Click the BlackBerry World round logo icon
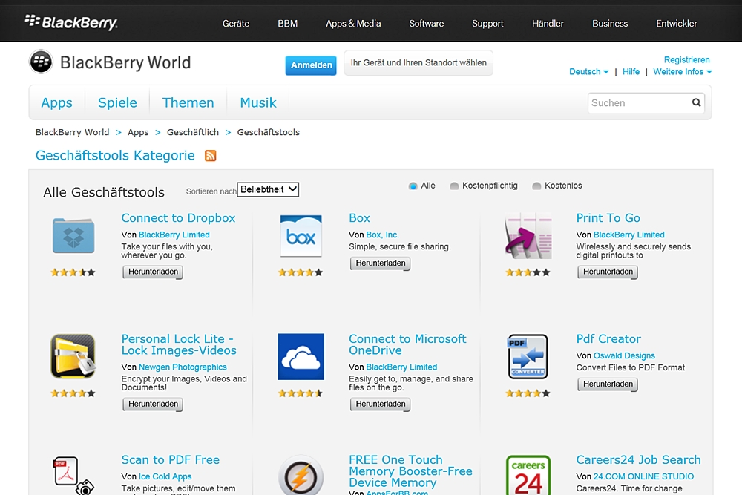 41,62
